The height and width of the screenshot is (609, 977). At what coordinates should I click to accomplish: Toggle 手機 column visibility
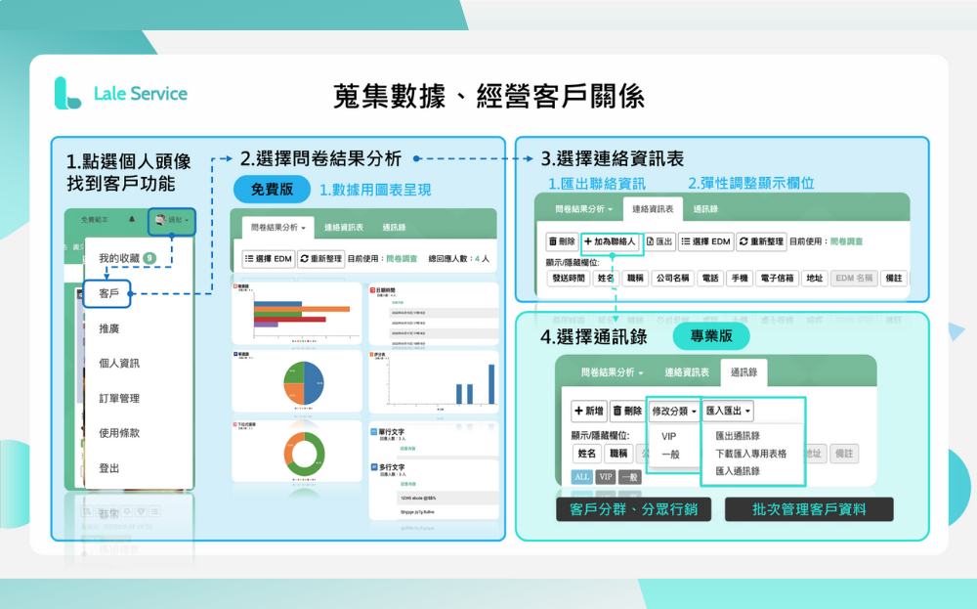(740, 278)
